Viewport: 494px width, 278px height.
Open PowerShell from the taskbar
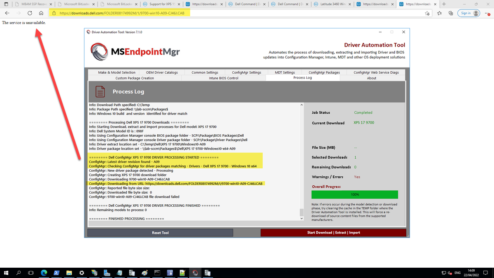tap(56, 273)
